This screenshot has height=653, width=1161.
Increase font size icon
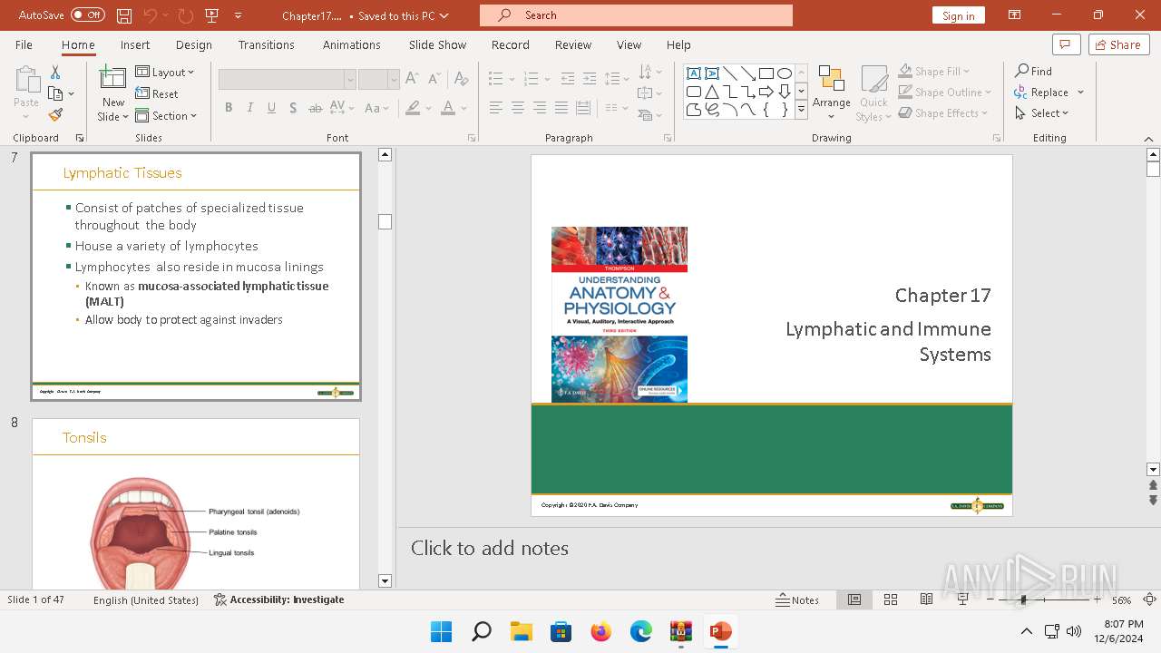[412, 79]
